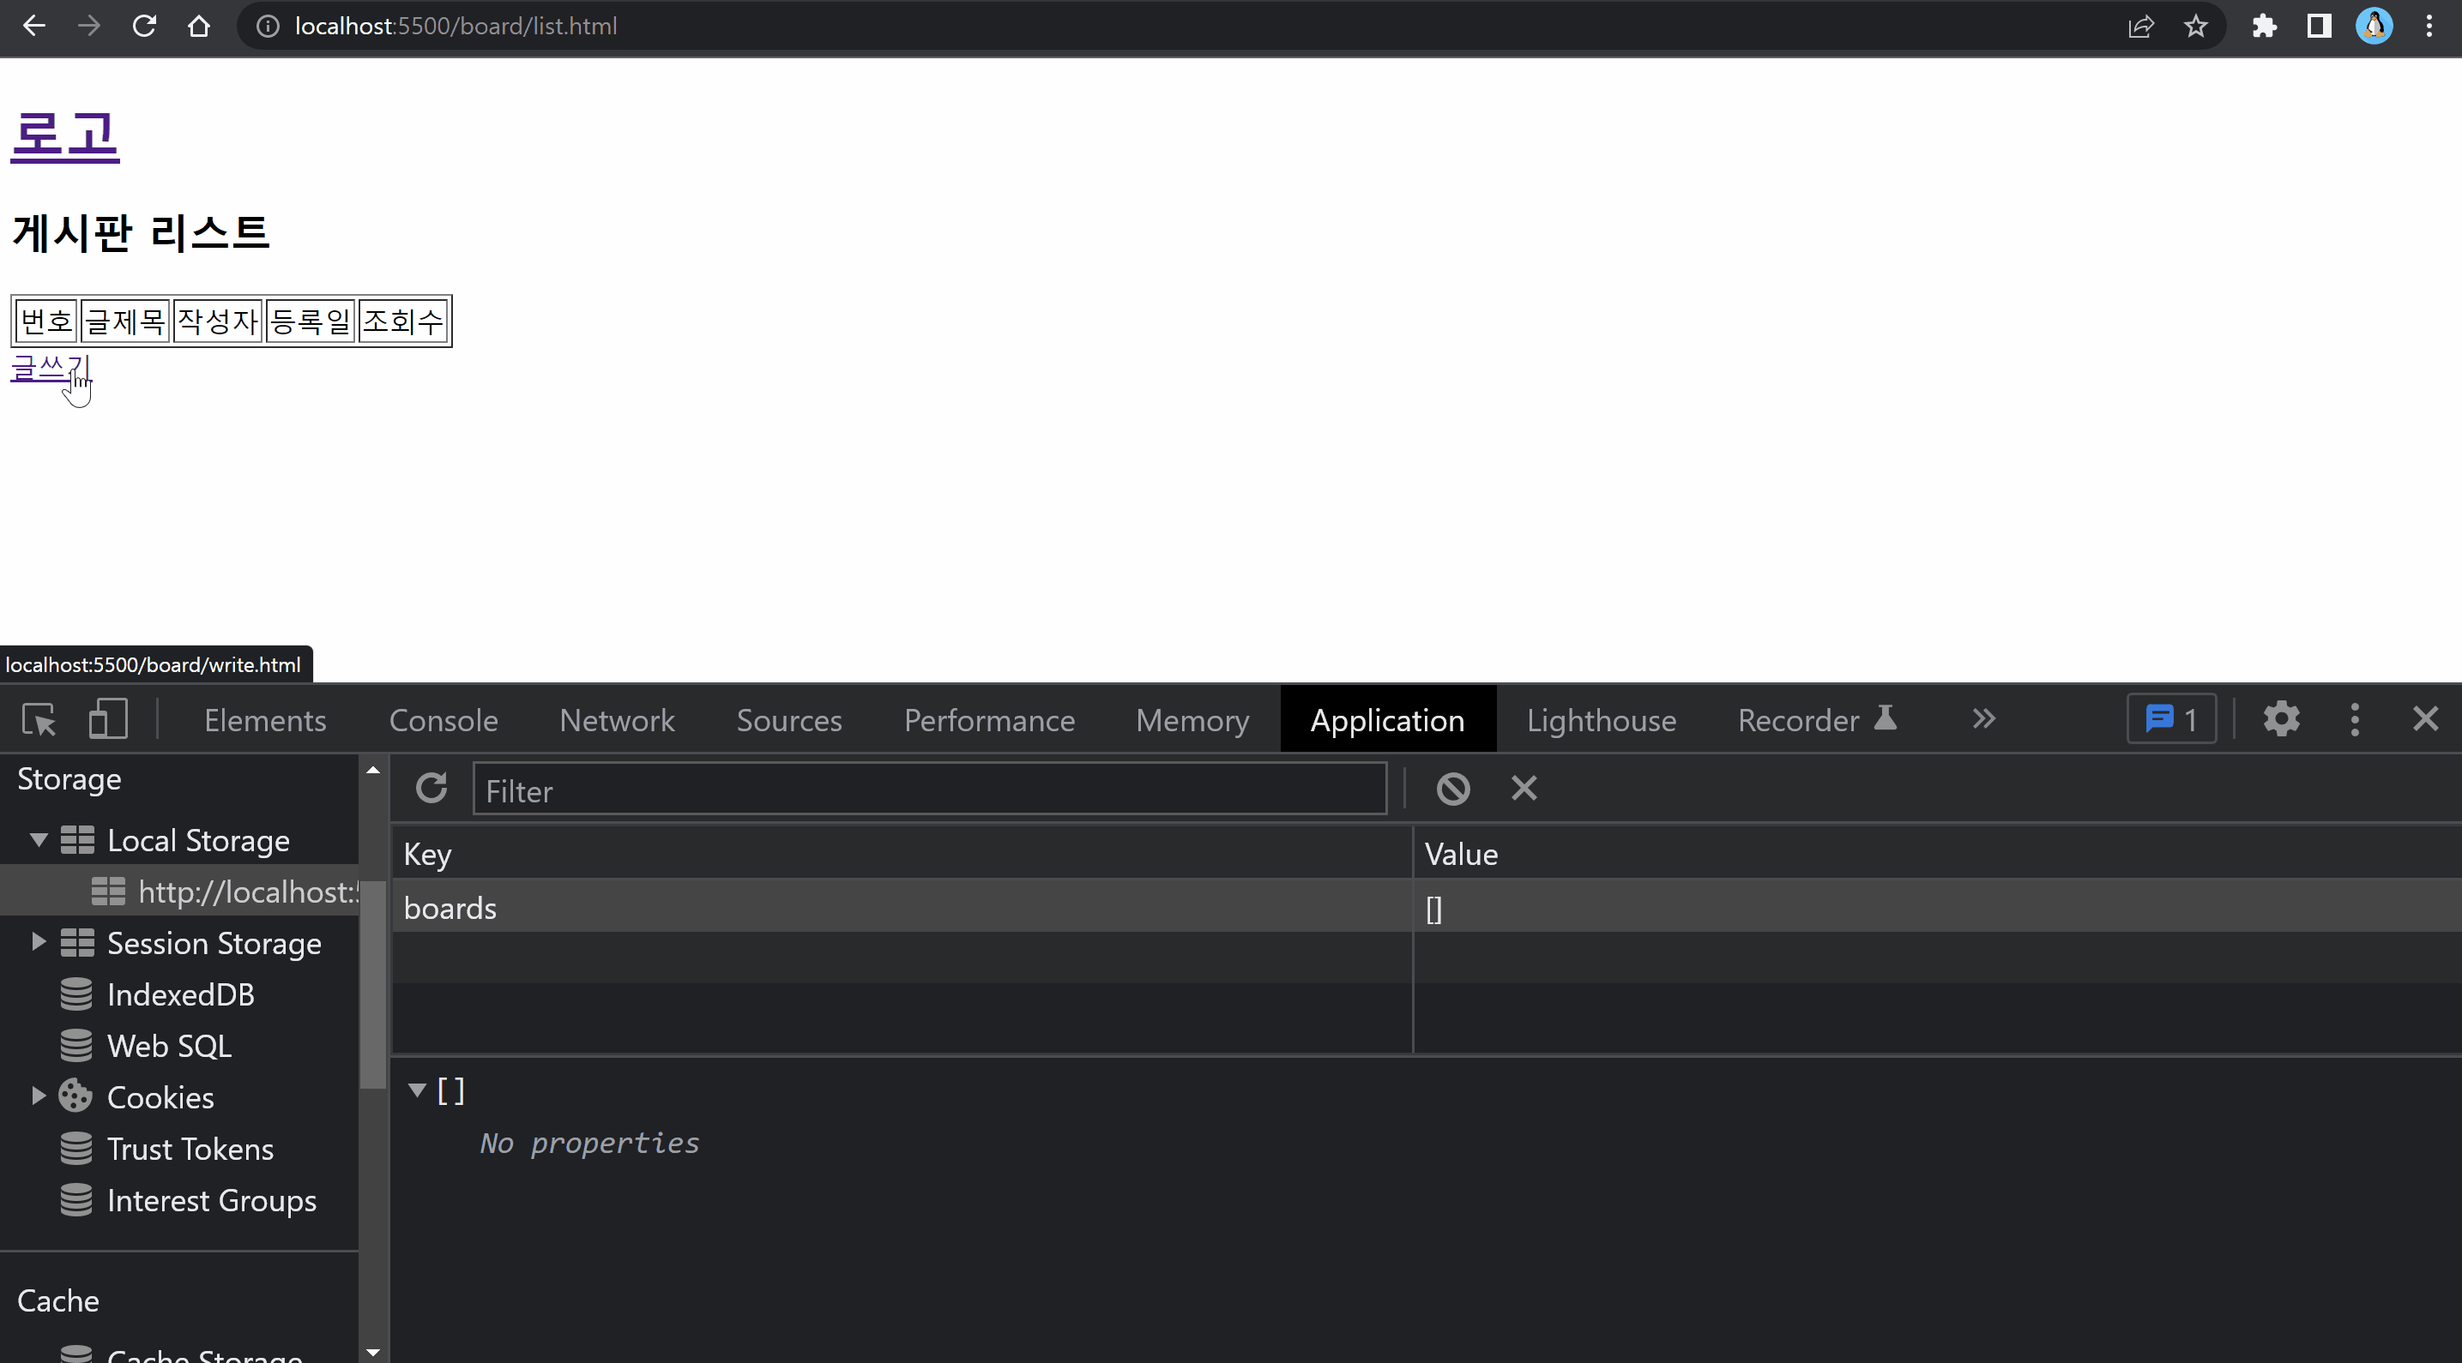Expand the Session Storage tree
Viewport: 2462px width, 1363px height.
tap(39, 943)
